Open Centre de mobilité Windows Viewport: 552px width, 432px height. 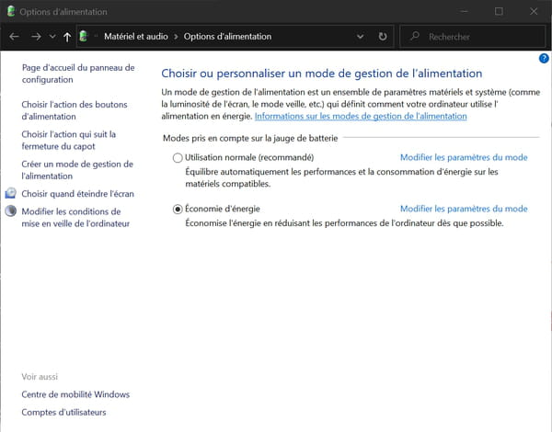click(75, 394)
